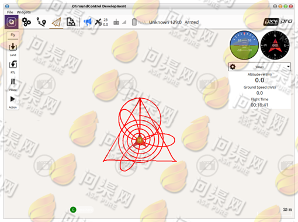Open the File menu
Viewport: 298px width, 222px height.
pos(10,12)
